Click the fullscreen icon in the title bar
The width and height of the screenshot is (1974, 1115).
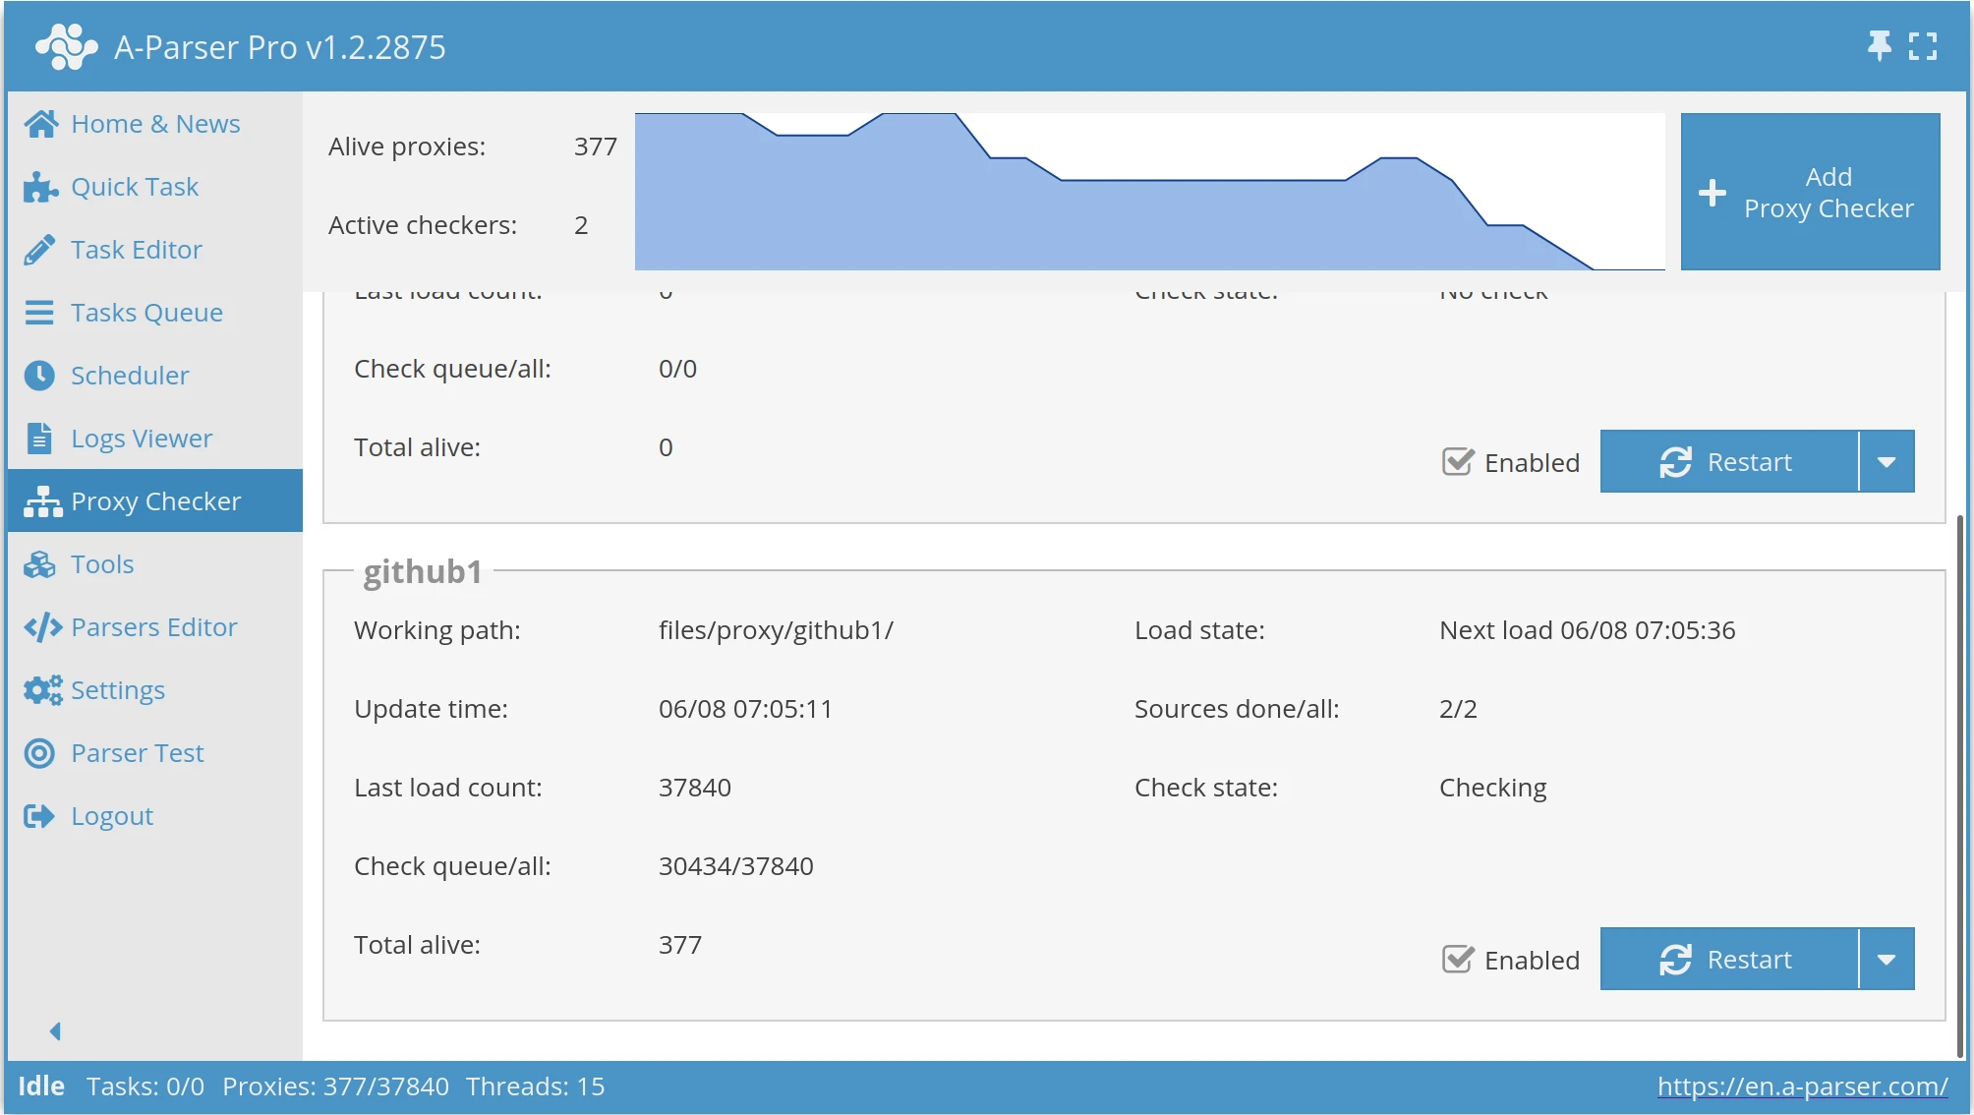point(1924,45)
